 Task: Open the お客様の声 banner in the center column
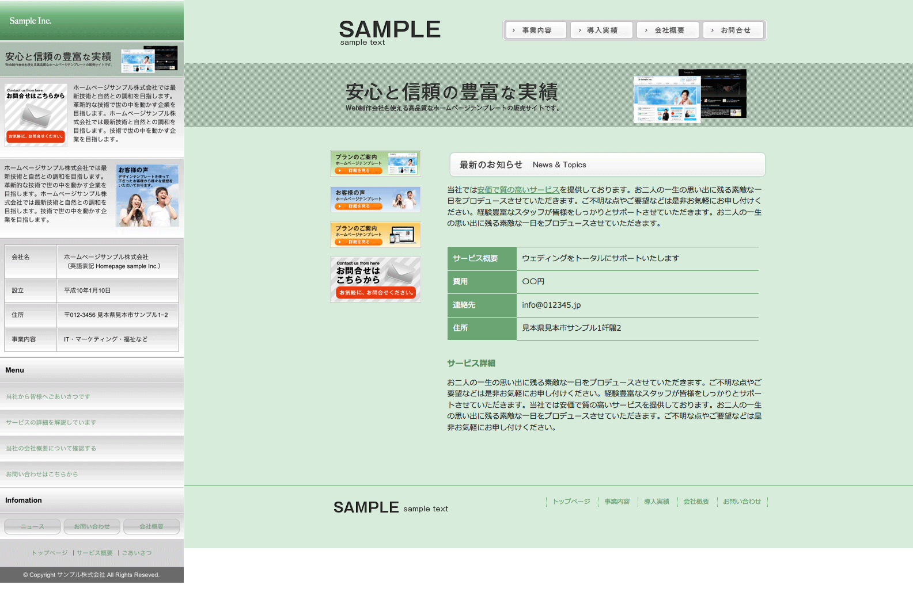point(376,199)
